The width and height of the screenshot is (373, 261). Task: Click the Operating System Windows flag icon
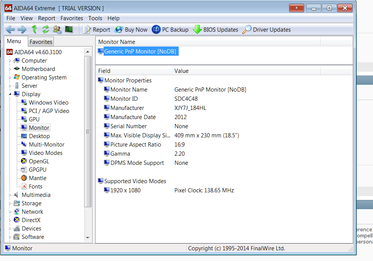(17, 77)
